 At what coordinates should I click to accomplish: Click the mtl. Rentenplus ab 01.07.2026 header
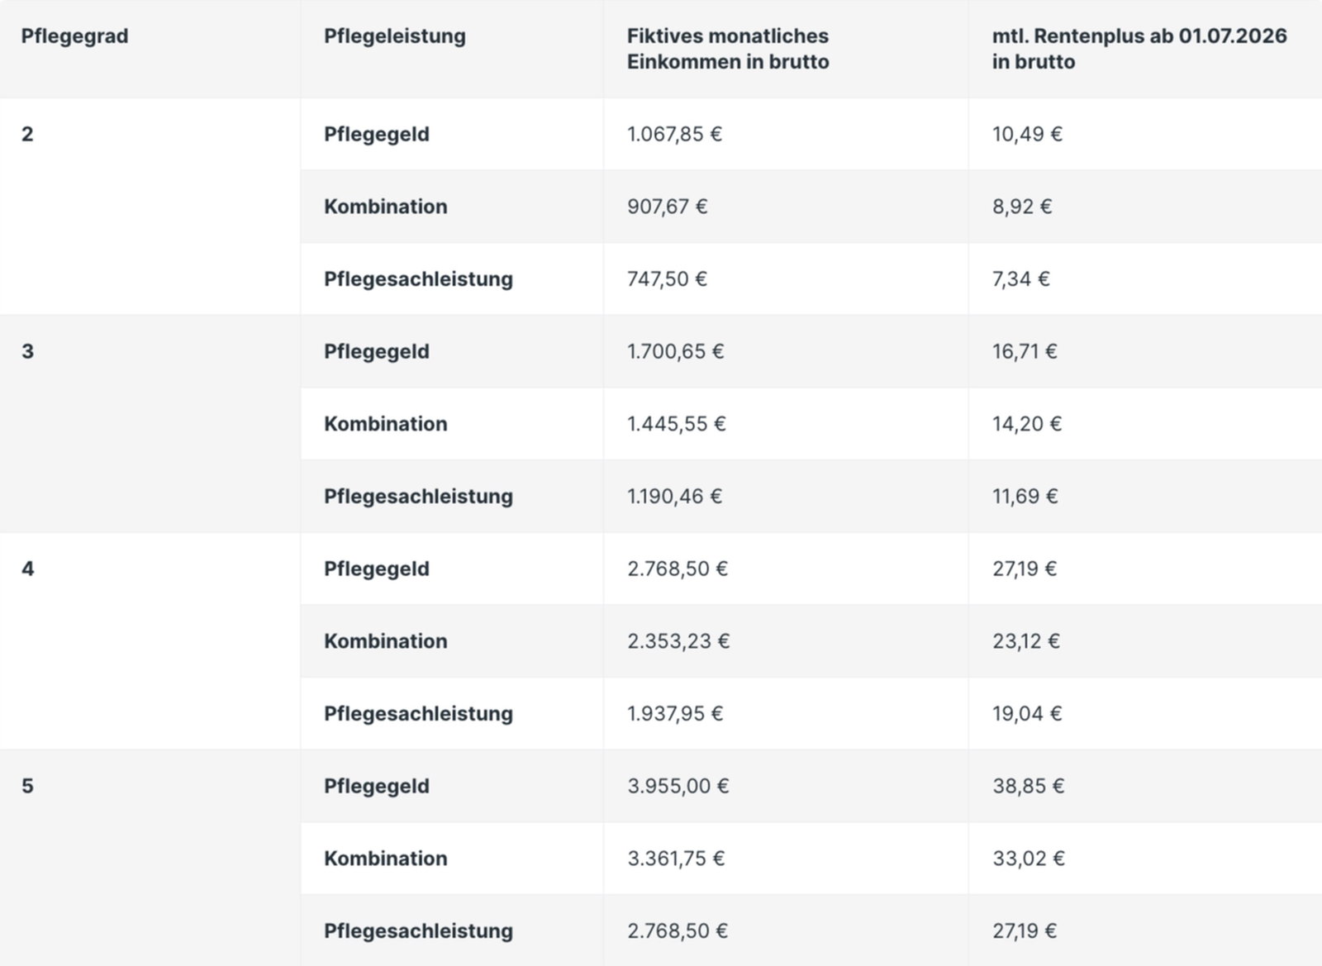1139,49
